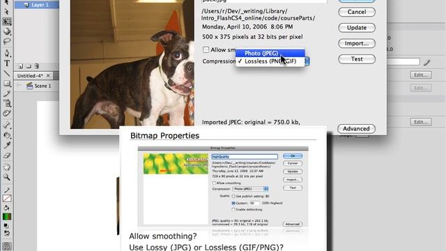Click the stroke color pencil icon
This screenshot has width=446, height=251.
(x=7, y=190)
